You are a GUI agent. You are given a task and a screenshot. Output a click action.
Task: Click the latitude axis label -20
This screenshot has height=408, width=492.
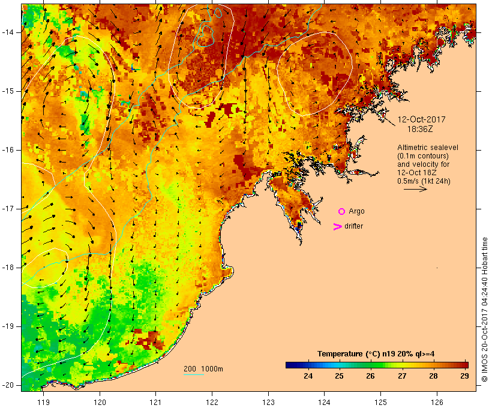coord(8,385)
